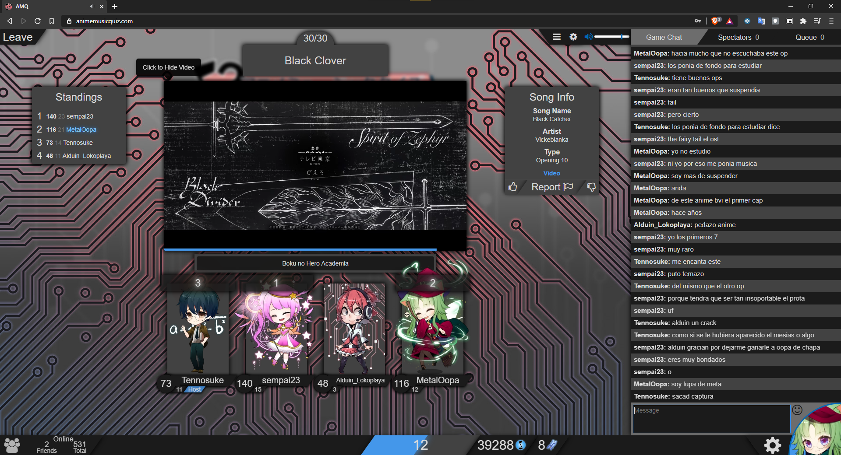Open the Video link in Song Info
This screenshot has height=455, width=841.
[x=552, y=173]
